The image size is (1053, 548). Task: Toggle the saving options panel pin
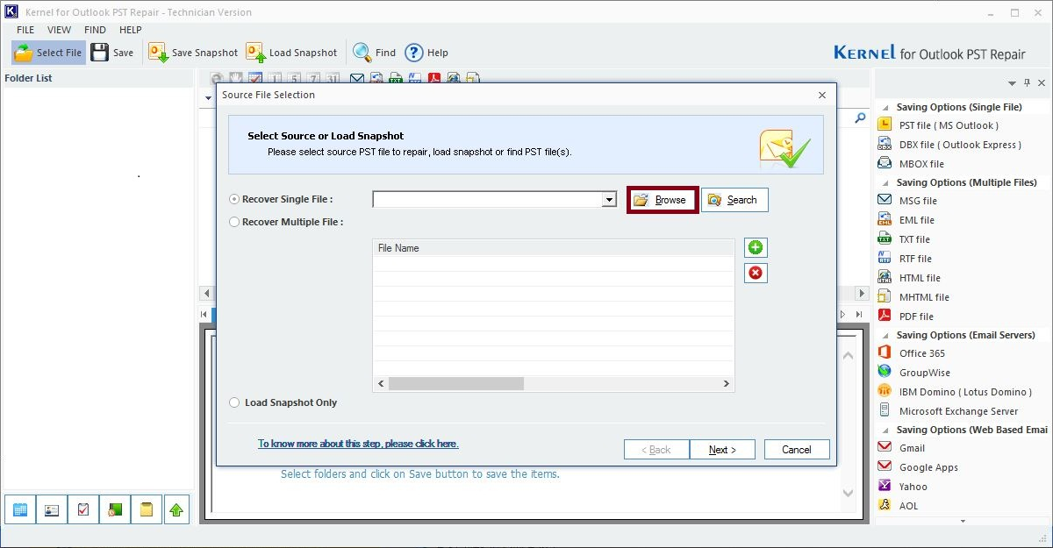pos(1027,83)
